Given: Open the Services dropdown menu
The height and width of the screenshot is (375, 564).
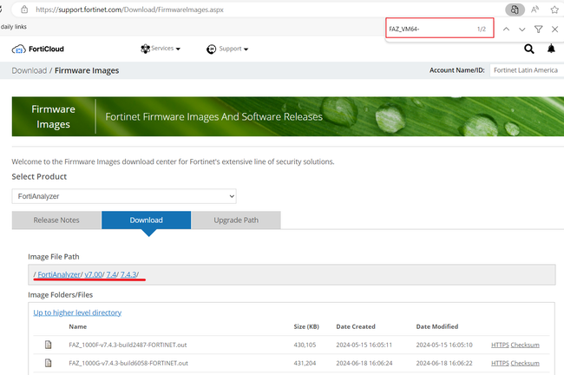Looking at the screenshot, I should (x=161, y=49).
